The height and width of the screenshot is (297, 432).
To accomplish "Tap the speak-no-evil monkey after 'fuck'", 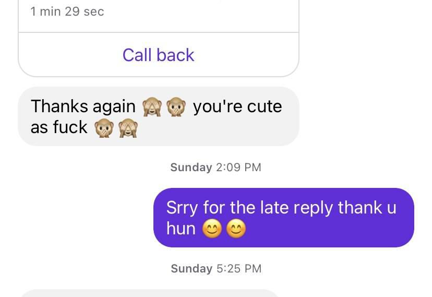I will pyautogui.click(x=104, y=128).
